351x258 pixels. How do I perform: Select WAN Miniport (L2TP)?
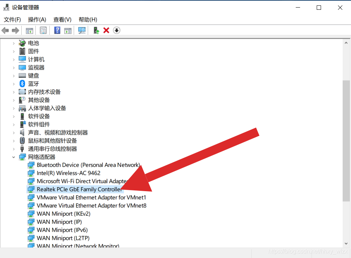coord(63,238)
